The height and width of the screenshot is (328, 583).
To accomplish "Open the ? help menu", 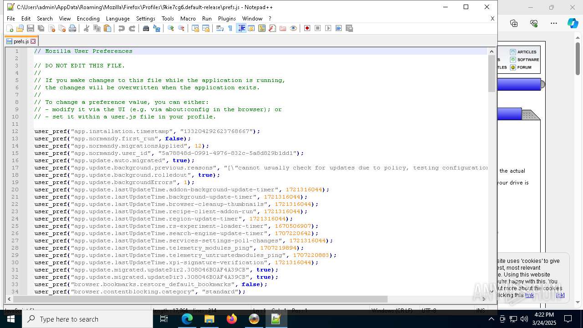I will pyautogui.click(x=270, y=19).
